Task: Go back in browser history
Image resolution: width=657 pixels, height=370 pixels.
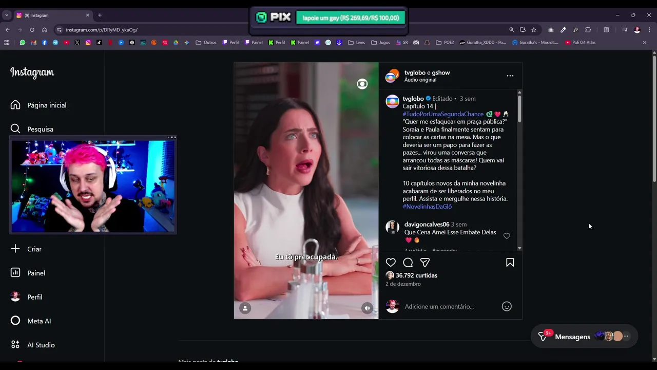Action: pyautogui.click(x=8, y=30)
